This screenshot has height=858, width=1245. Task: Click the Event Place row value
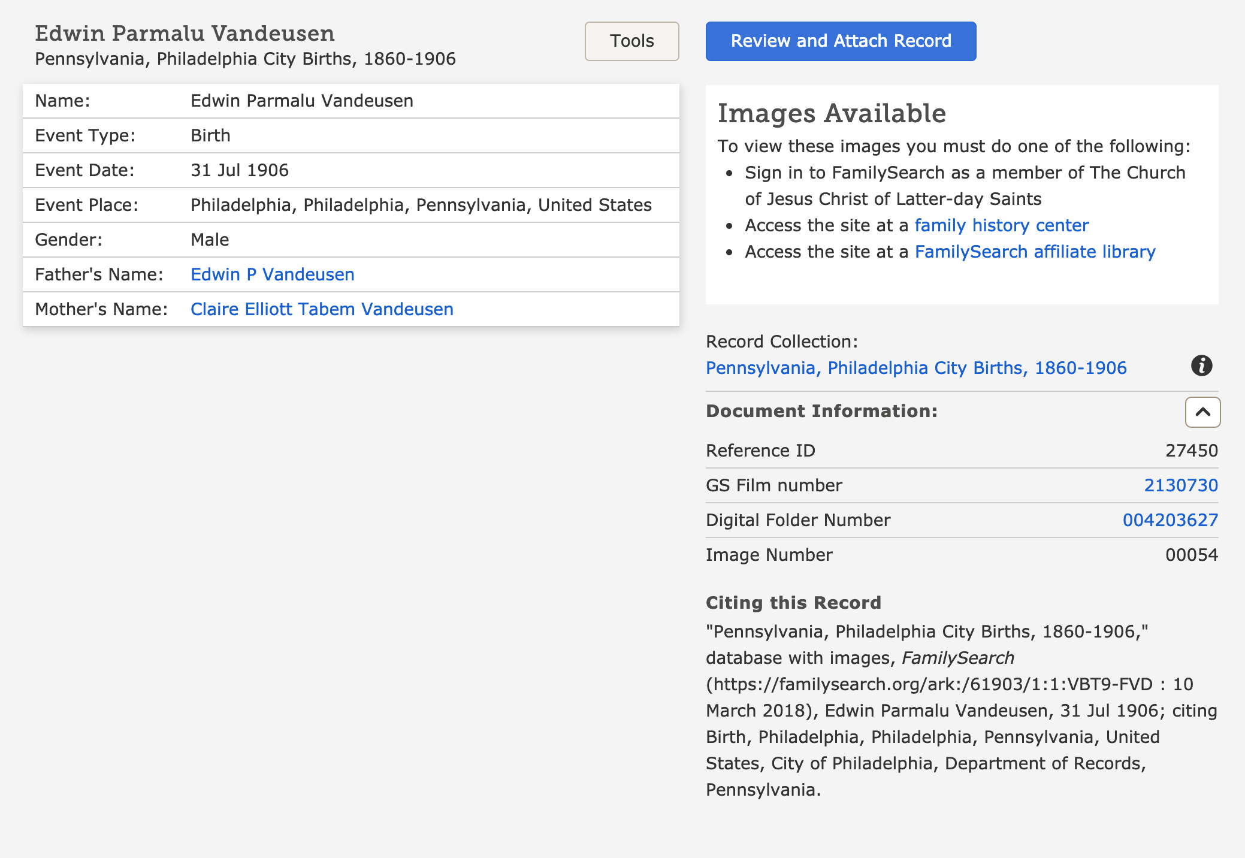coord(421,205)
